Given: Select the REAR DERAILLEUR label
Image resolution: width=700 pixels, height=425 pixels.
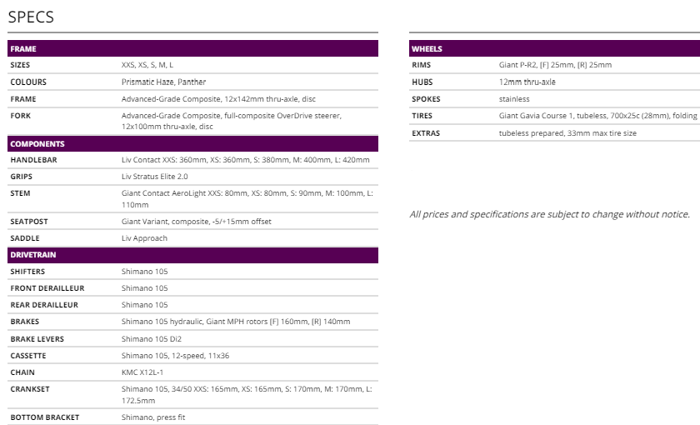Looking at the screenshot, I should pyautogui.click(x=44, y=305).
